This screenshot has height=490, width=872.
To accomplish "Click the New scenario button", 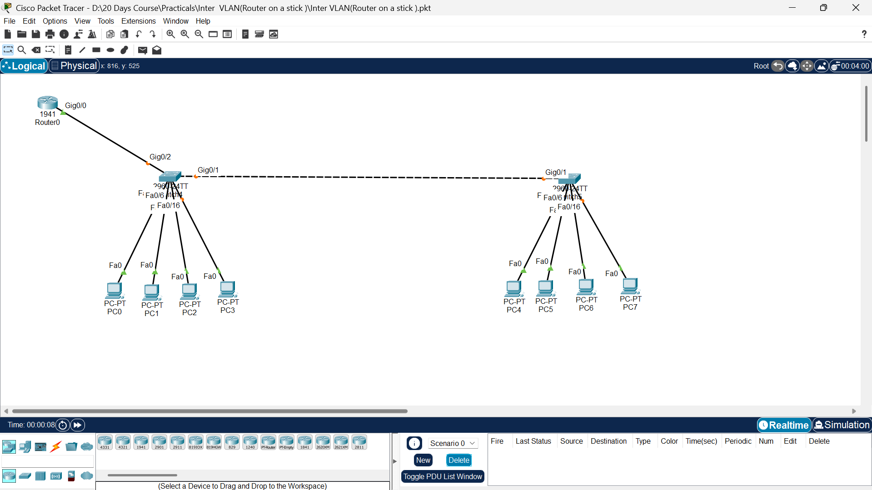I will click(x=423, y=460).
